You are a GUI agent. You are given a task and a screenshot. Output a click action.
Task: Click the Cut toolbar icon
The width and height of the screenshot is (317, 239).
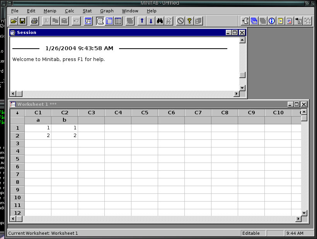pyautogui.click(x=46, y=21)
